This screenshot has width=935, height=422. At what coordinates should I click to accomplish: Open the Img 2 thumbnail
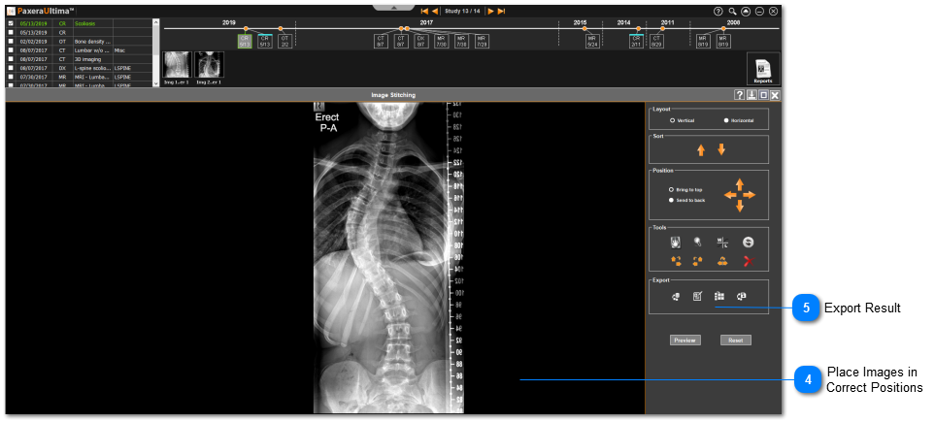[209, 65]
